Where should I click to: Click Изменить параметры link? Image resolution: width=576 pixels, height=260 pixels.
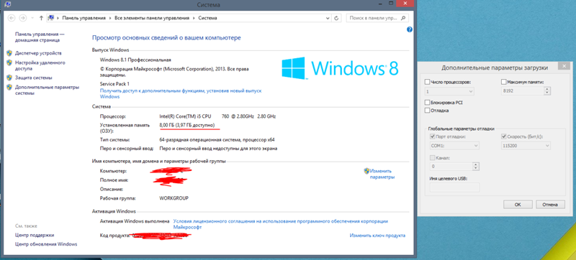(x=382, y=174)
